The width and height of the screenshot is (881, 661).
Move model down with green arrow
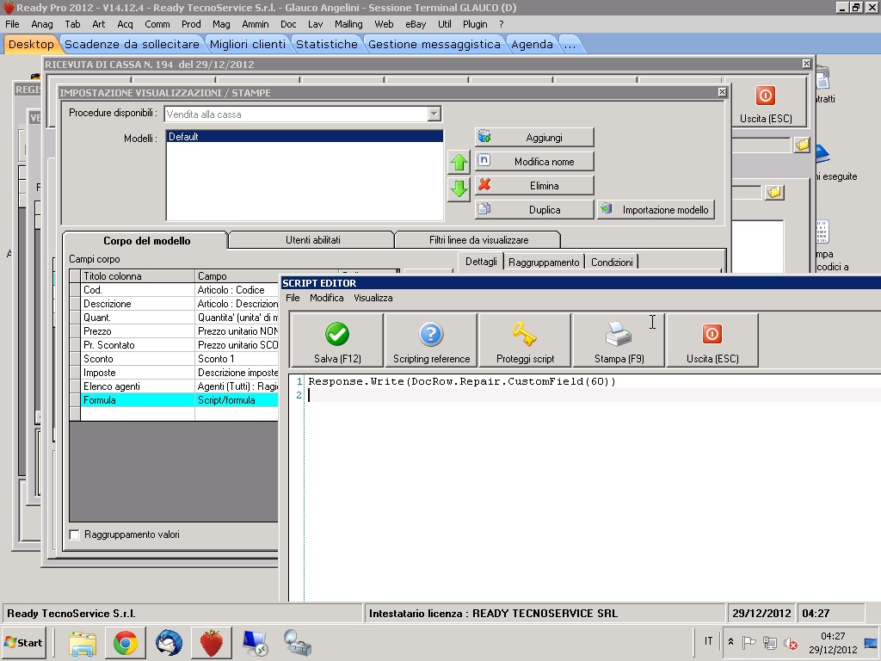[x=459, y=188]
